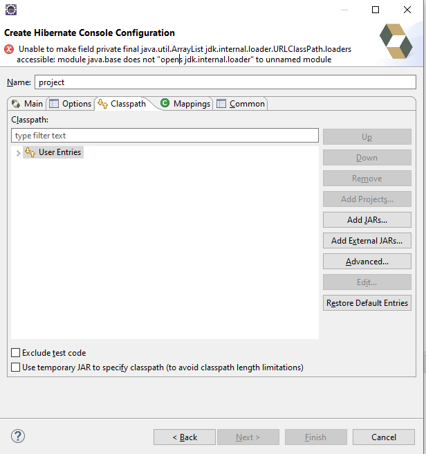Switch to the Mappings tab
The width and height of the screenshot is (426, 454).
192,104
